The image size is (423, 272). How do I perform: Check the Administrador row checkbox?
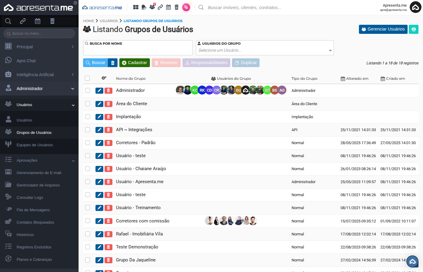click(x=88, y=90)
